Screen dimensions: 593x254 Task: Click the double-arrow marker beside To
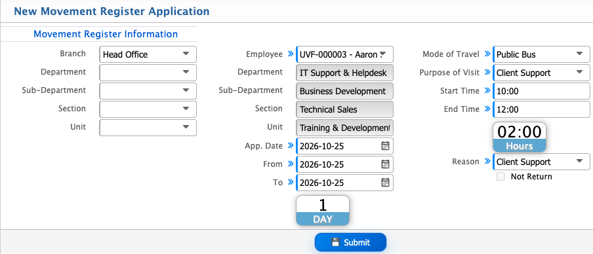[290, 182]
